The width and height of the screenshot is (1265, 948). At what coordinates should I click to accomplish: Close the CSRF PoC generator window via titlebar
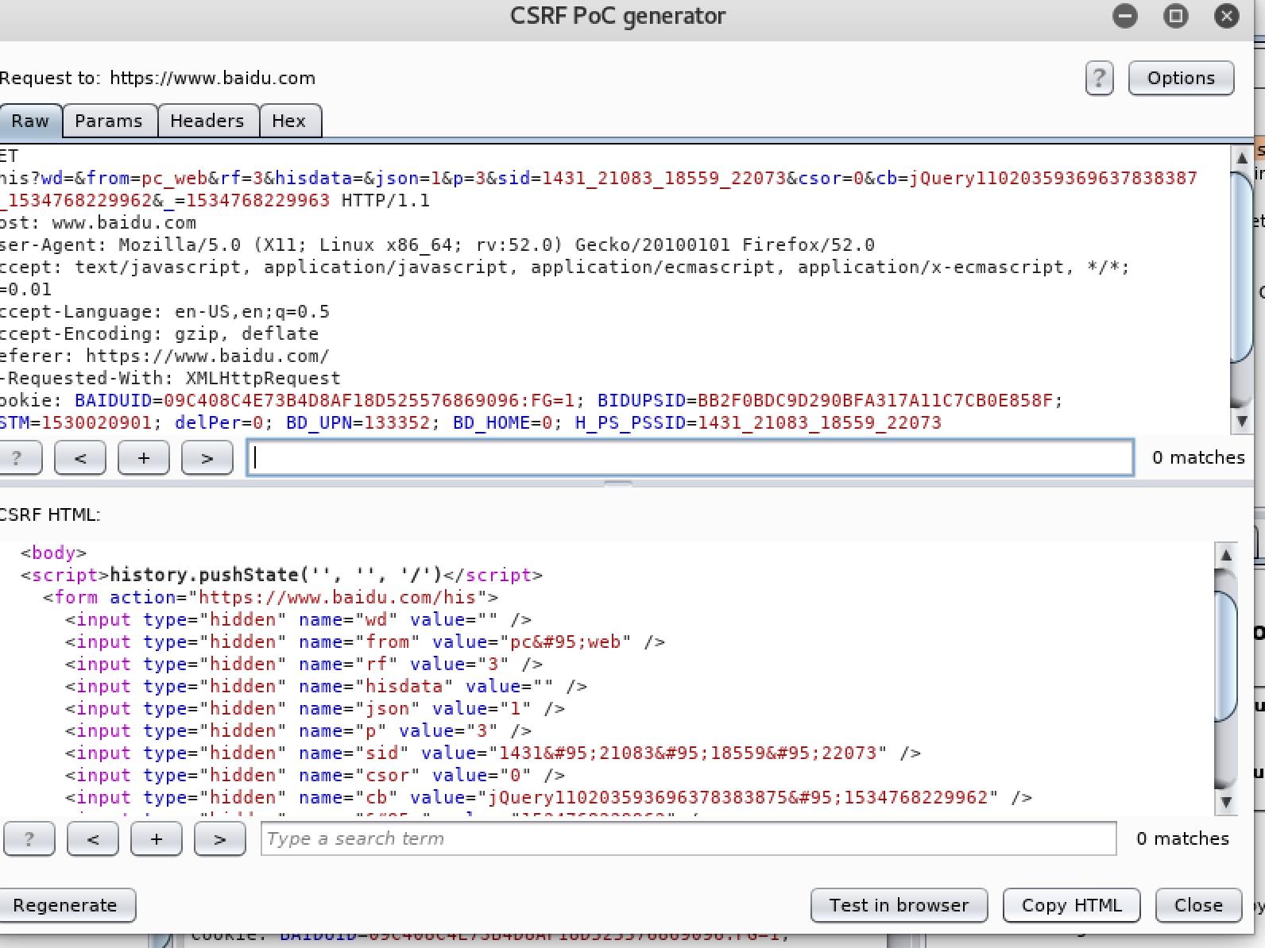pos(1227,16)
